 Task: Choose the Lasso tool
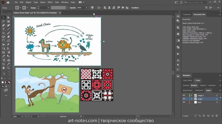pos(8,21)
